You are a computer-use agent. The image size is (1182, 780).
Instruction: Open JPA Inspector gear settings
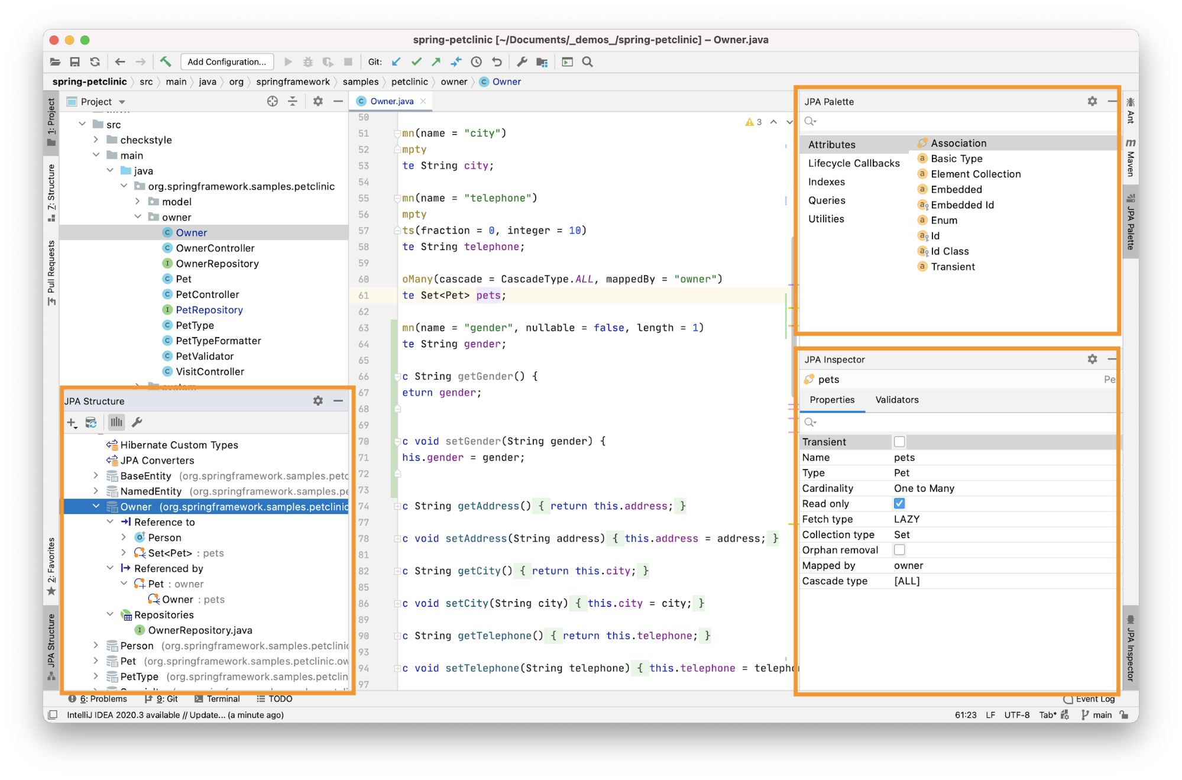[x=1092, y=359]
